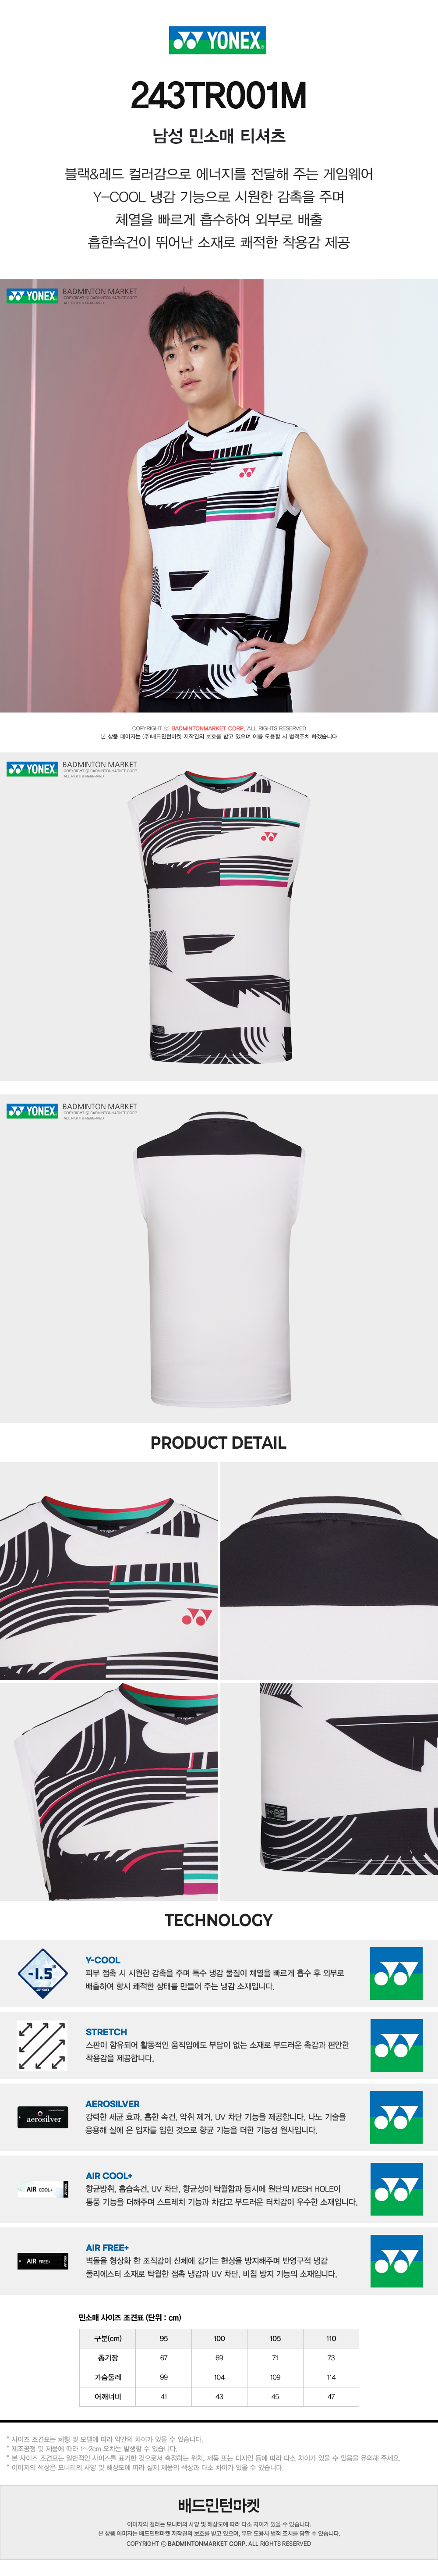Select the 105 size column header
This screenshot has height=2576, width=438.
275,2338
